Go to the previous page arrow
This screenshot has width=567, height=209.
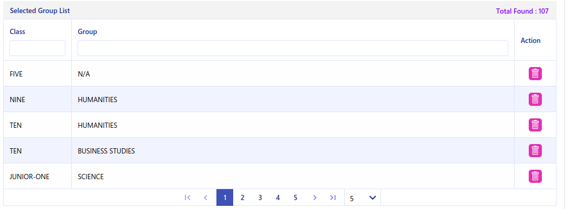(x=206, y=197)
